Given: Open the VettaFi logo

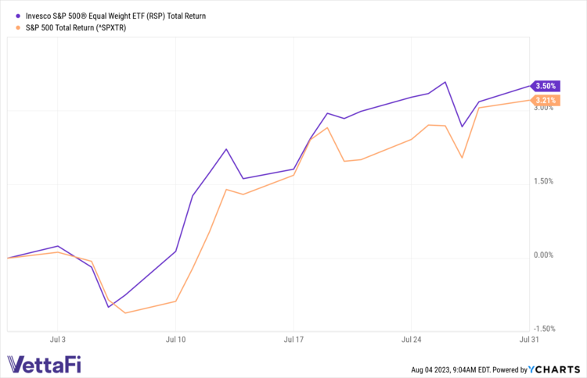Looking at the screenshot, I should 44,364.
